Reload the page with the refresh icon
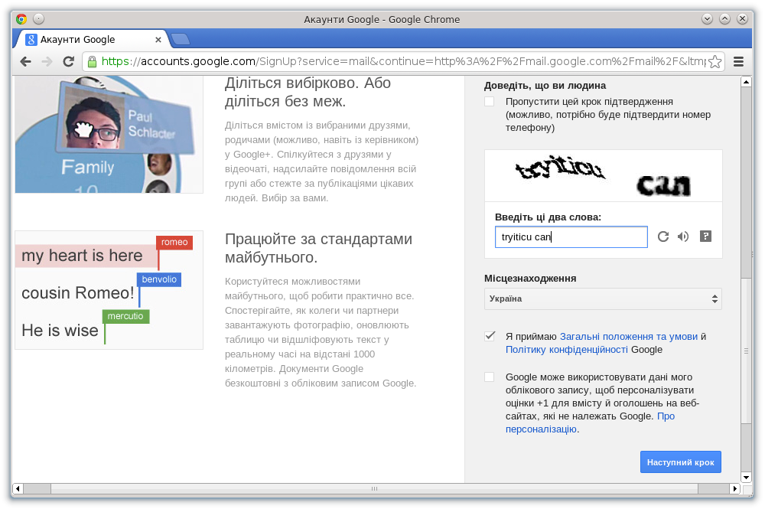This screenshot has width=765, height=509. (x=69, y=61)
